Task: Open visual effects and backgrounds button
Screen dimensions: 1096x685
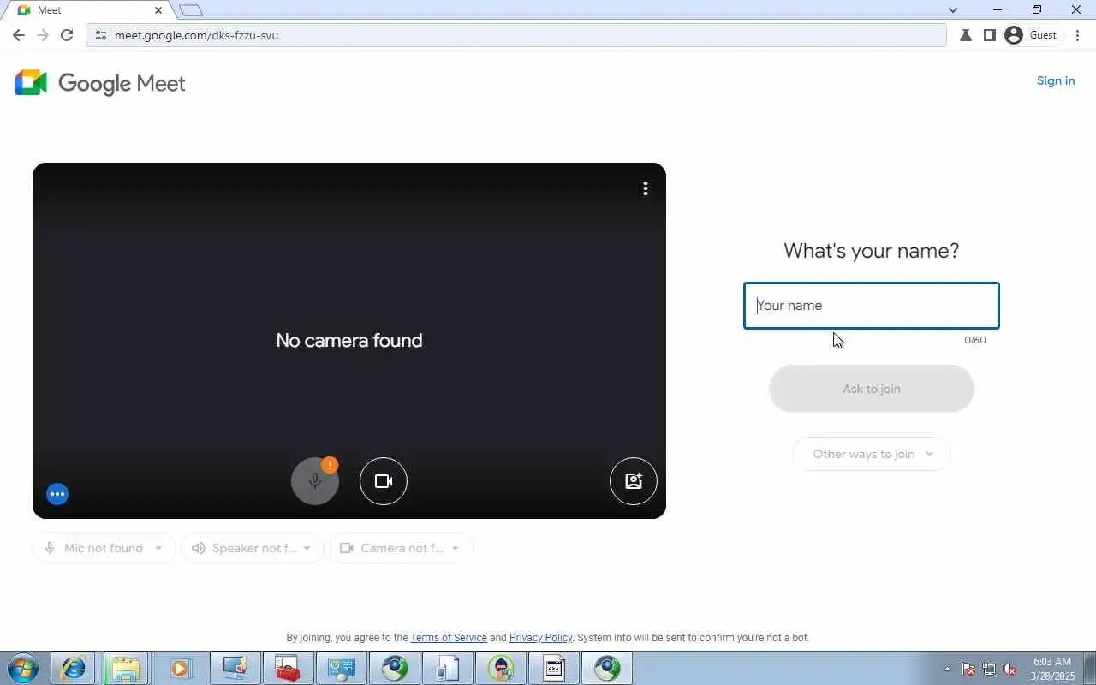Action: (x=634, y=481)
